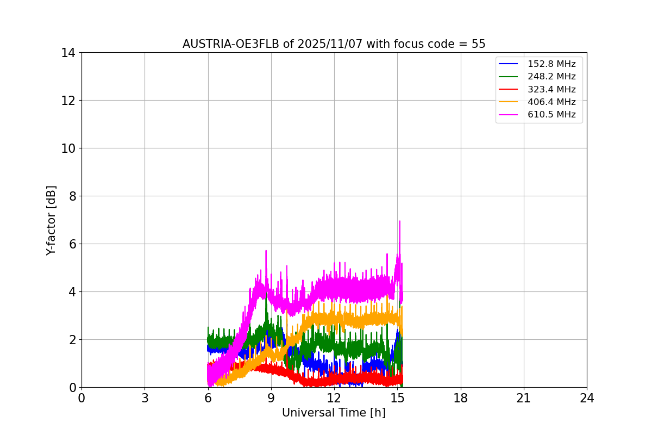Click the Y-factor [dB] axis label
Screen dimensions: 652x435
[51, 220]
